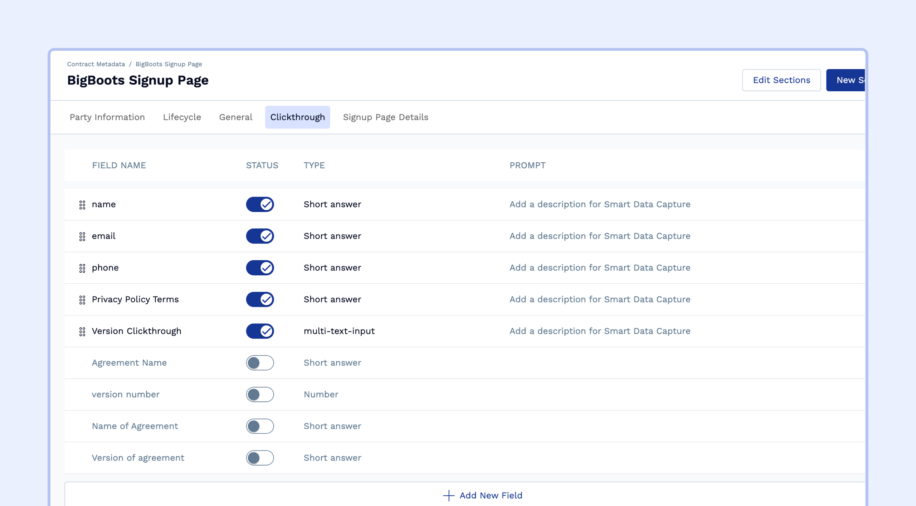Click drag handle beside Privacy Policy Terms

coord(82,300)
